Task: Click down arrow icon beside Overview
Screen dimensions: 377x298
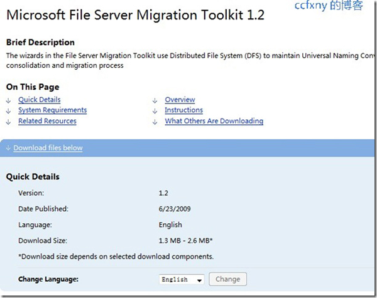Action: pyautogui.click(x=155, y=100)
